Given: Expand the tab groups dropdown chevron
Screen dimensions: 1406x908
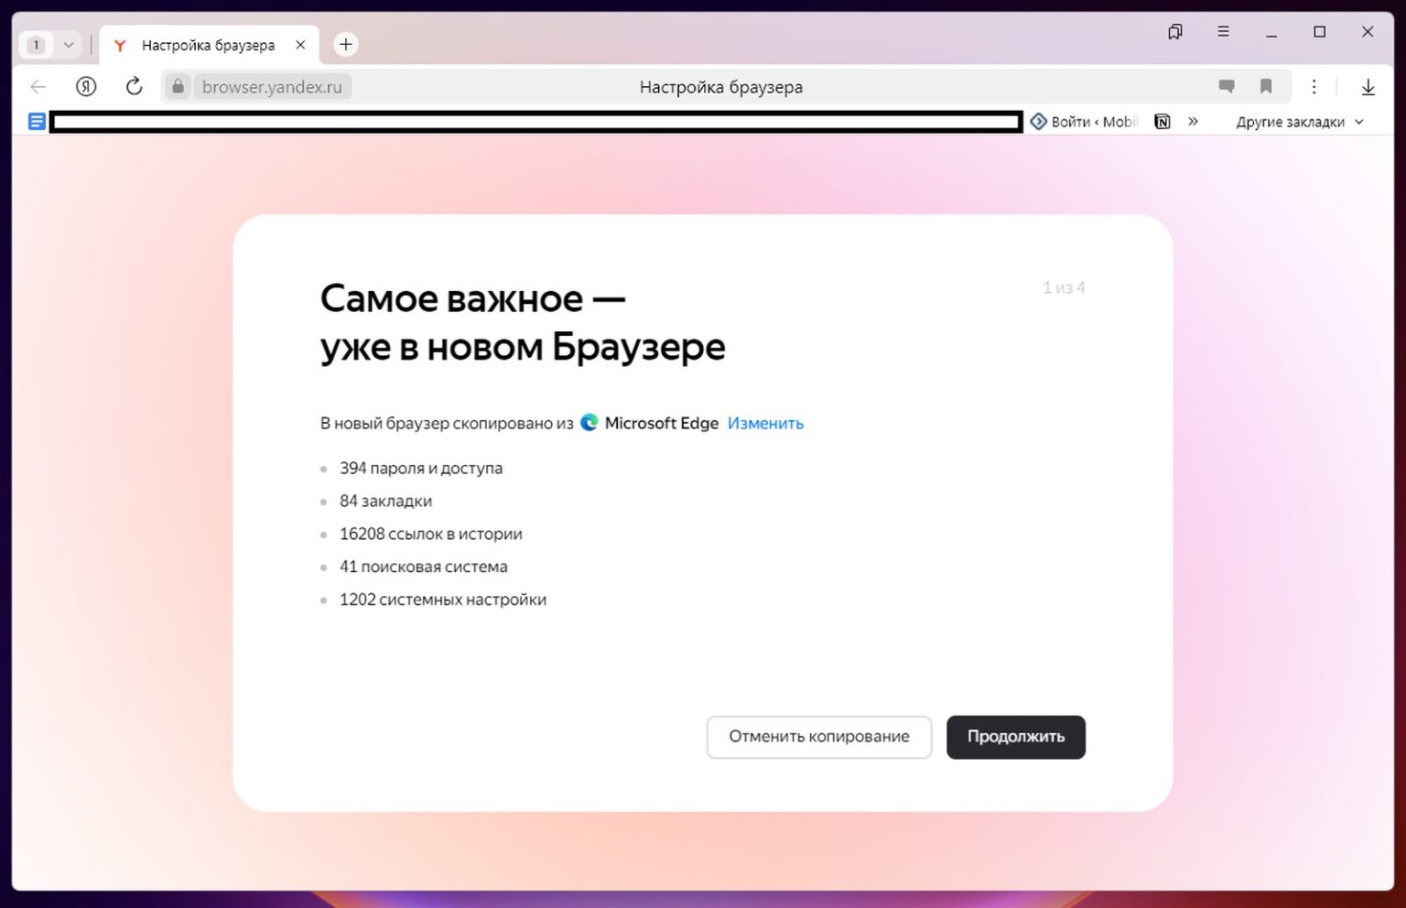Looking at the screenshot, I should 69,44.
